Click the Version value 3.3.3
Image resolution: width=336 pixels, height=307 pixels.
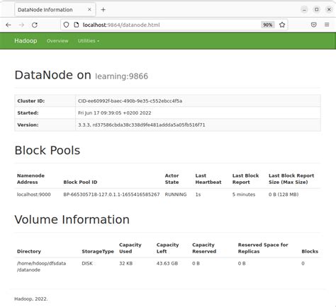(142, 125)
